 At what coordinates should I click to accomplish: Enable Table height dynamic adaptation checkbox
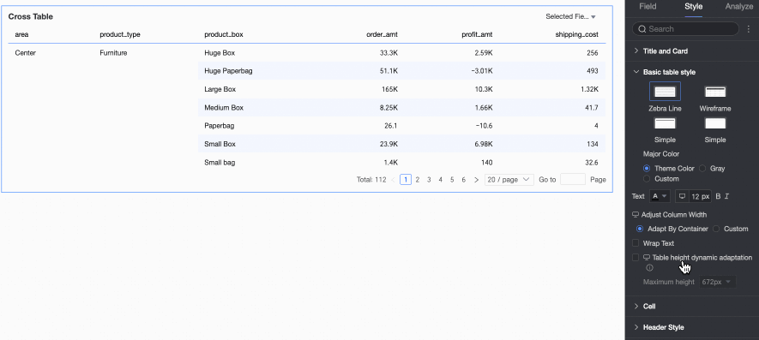tap(636, 257)
